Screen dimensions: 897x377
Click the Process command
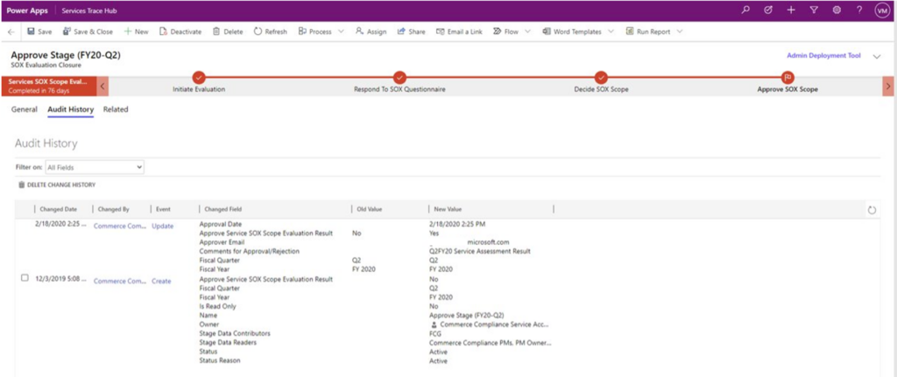pos(315,32)
